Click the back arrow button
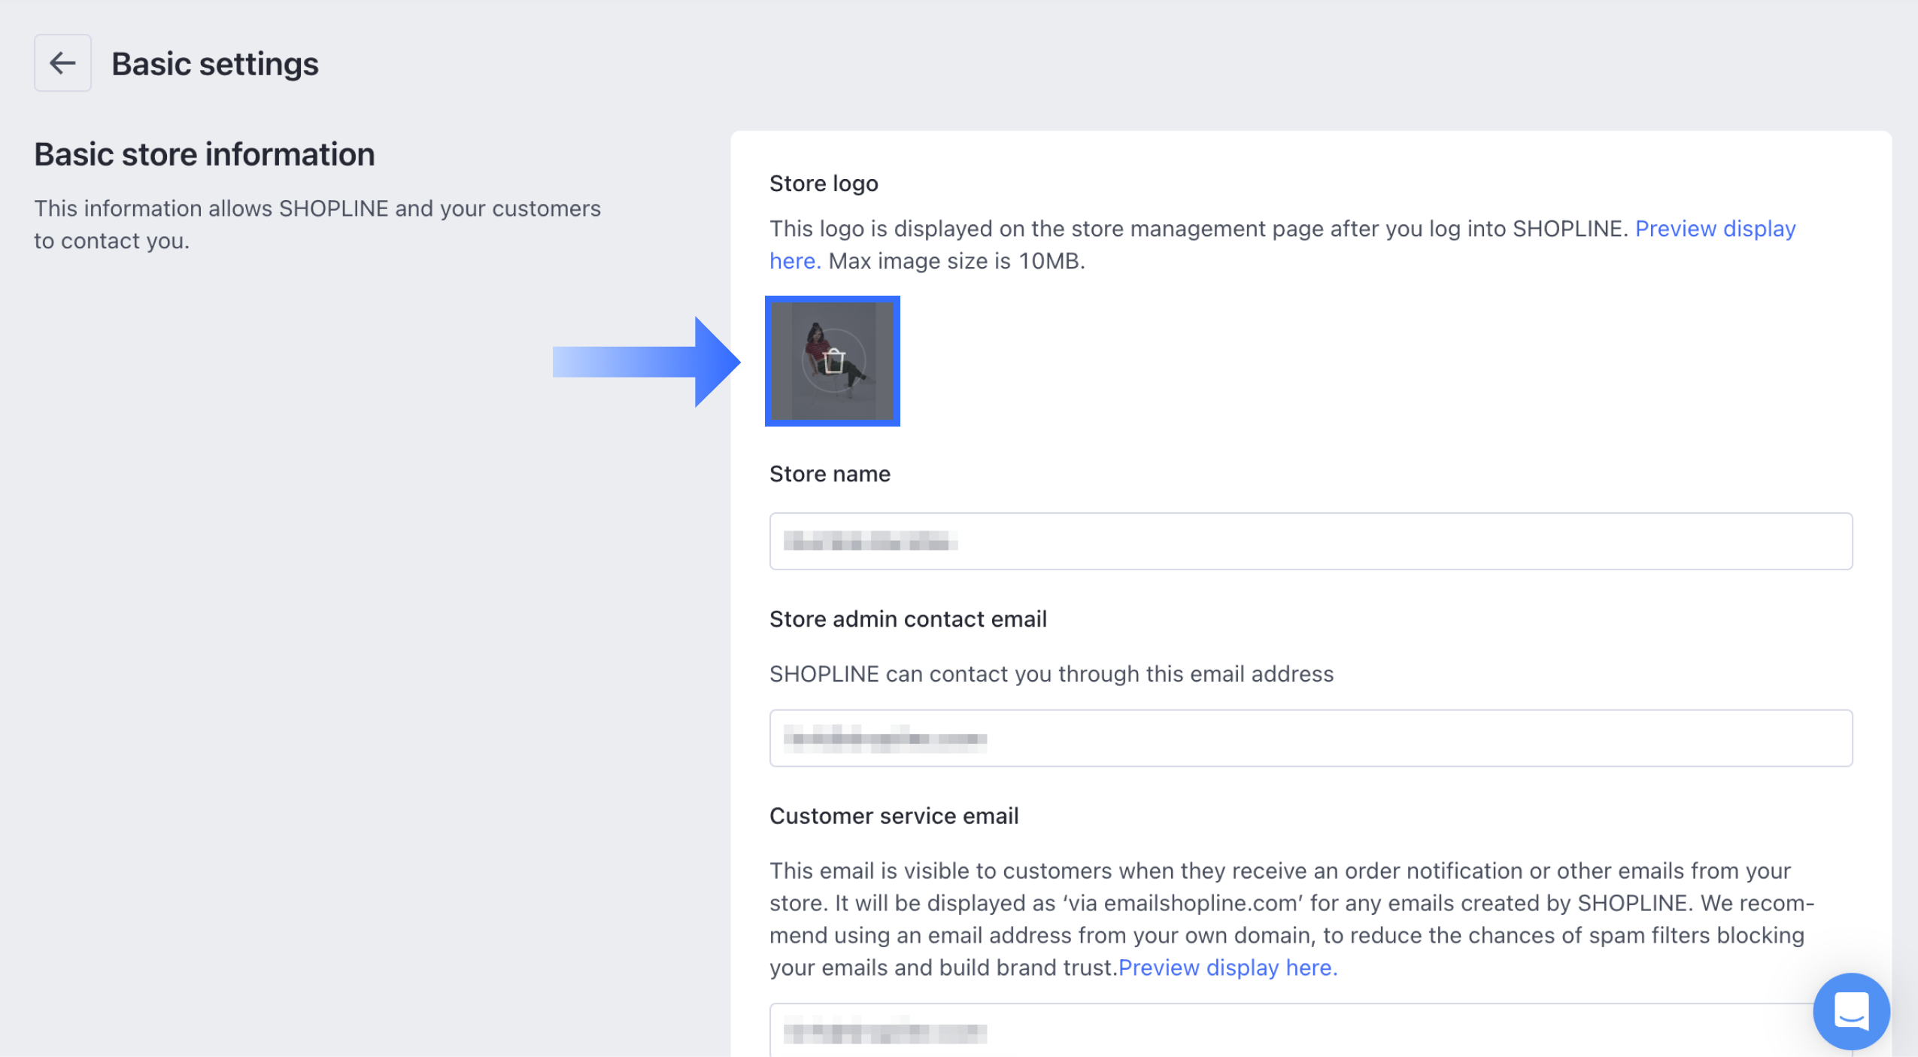1918x1057 pixels. tap(62, 63)
